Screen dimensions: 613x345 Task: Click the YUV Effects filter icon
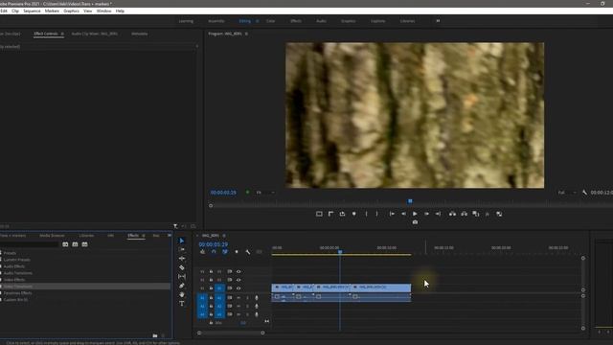tap(85, 244)
